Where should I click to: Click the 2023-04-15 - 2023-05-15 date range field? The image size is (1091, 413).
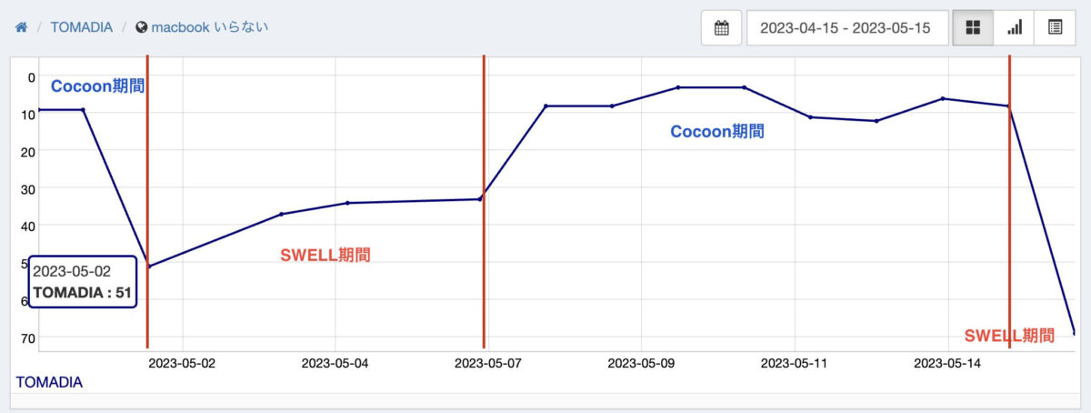pyautogui.click(x=846, y=28)
